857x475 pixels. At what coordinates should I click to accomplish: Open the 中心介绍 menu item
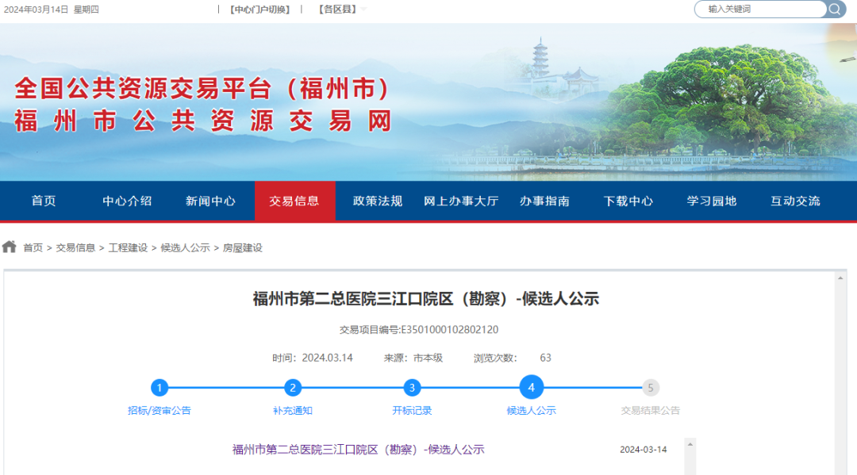point(126,201)
